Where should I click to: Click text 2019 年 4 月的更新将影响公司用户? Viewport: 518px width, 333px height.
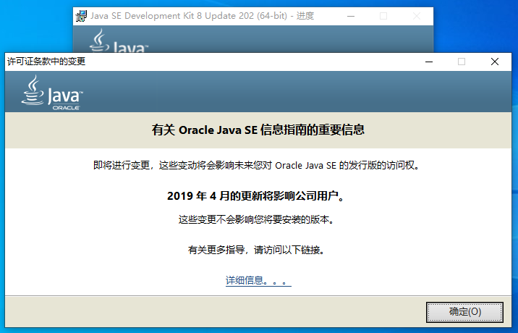[255, 195]
